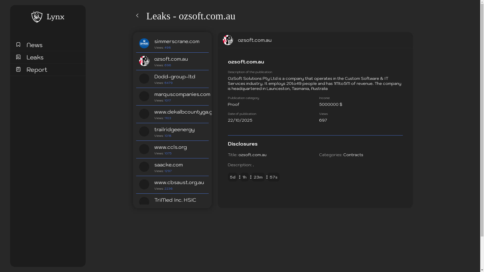
Task: Click the simmerscrane.com logo avatar
Action: (144, 43)
